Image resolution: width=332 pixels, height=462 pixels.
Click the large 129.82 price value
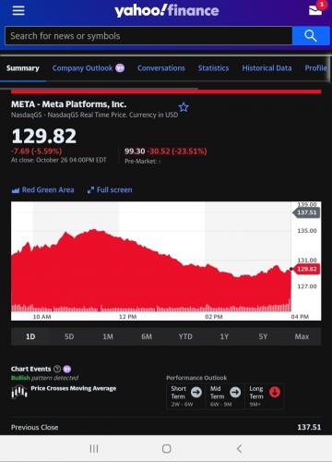pos(44,136)
